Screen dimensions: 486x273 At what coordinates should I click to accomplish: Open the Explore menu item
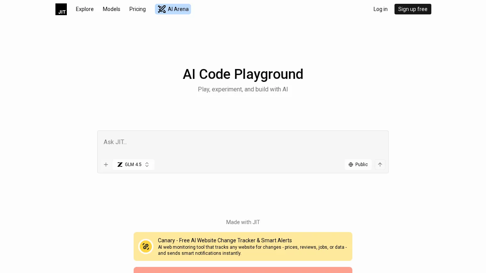click(85, 9)
